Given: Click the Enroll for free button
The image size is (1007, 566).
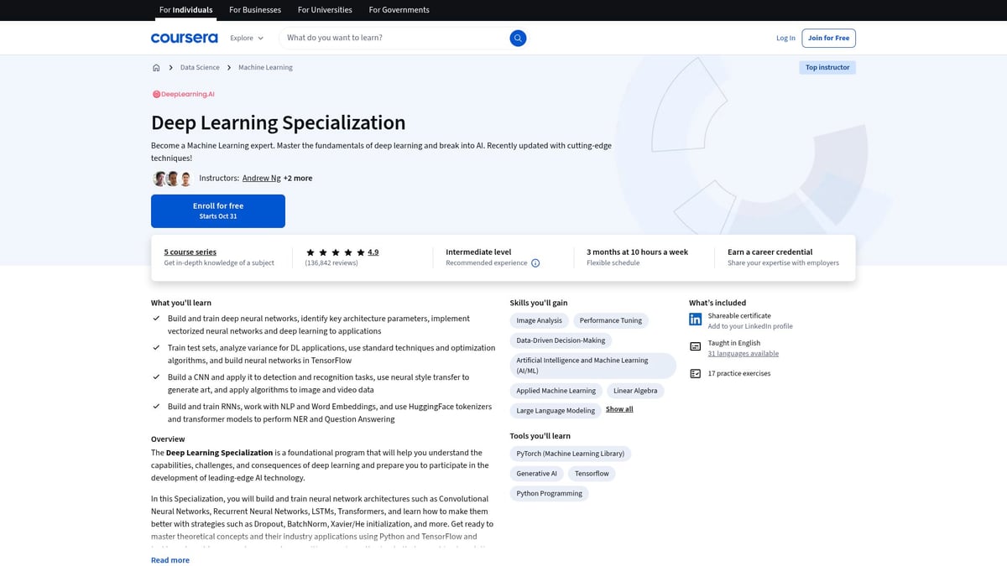Looking at the screenshot, I should (x=218, y=210).
